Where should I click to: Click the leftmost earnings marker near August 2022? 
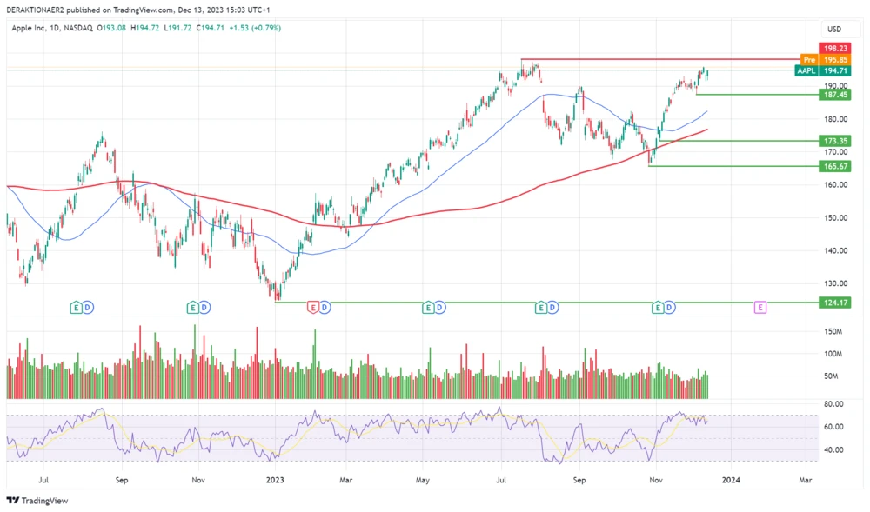[74, 307]
